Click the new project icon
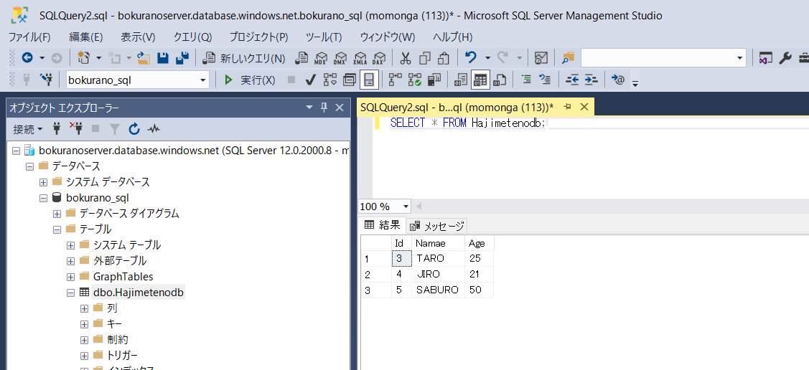Screen dimensions: 809x370 pyautogui.click(x=83, y=58)
